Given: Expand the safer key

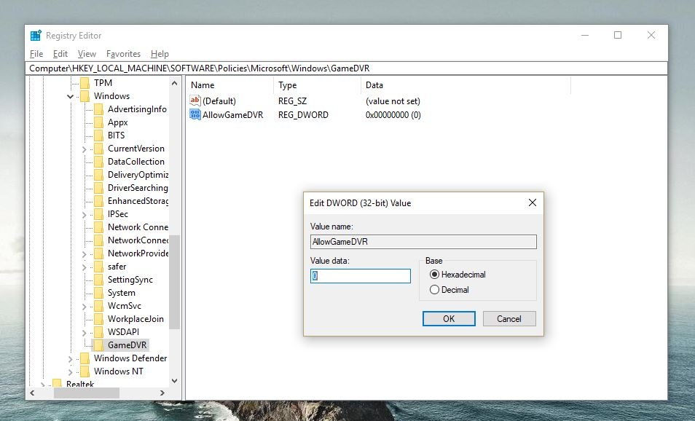Looking at the screenshot, I should click(x=85, y=267).
